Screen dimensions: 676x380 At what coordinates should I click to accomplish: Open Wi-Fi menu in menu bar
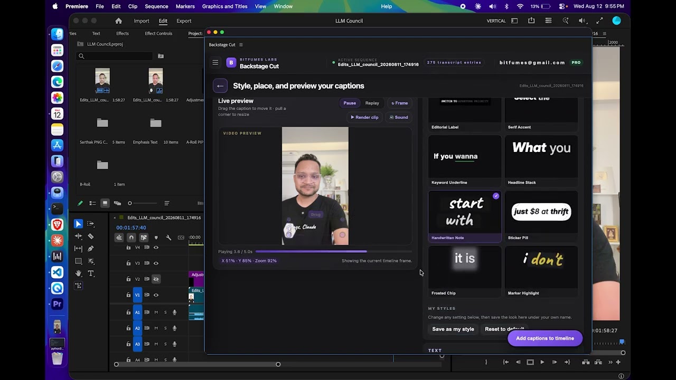520,6
